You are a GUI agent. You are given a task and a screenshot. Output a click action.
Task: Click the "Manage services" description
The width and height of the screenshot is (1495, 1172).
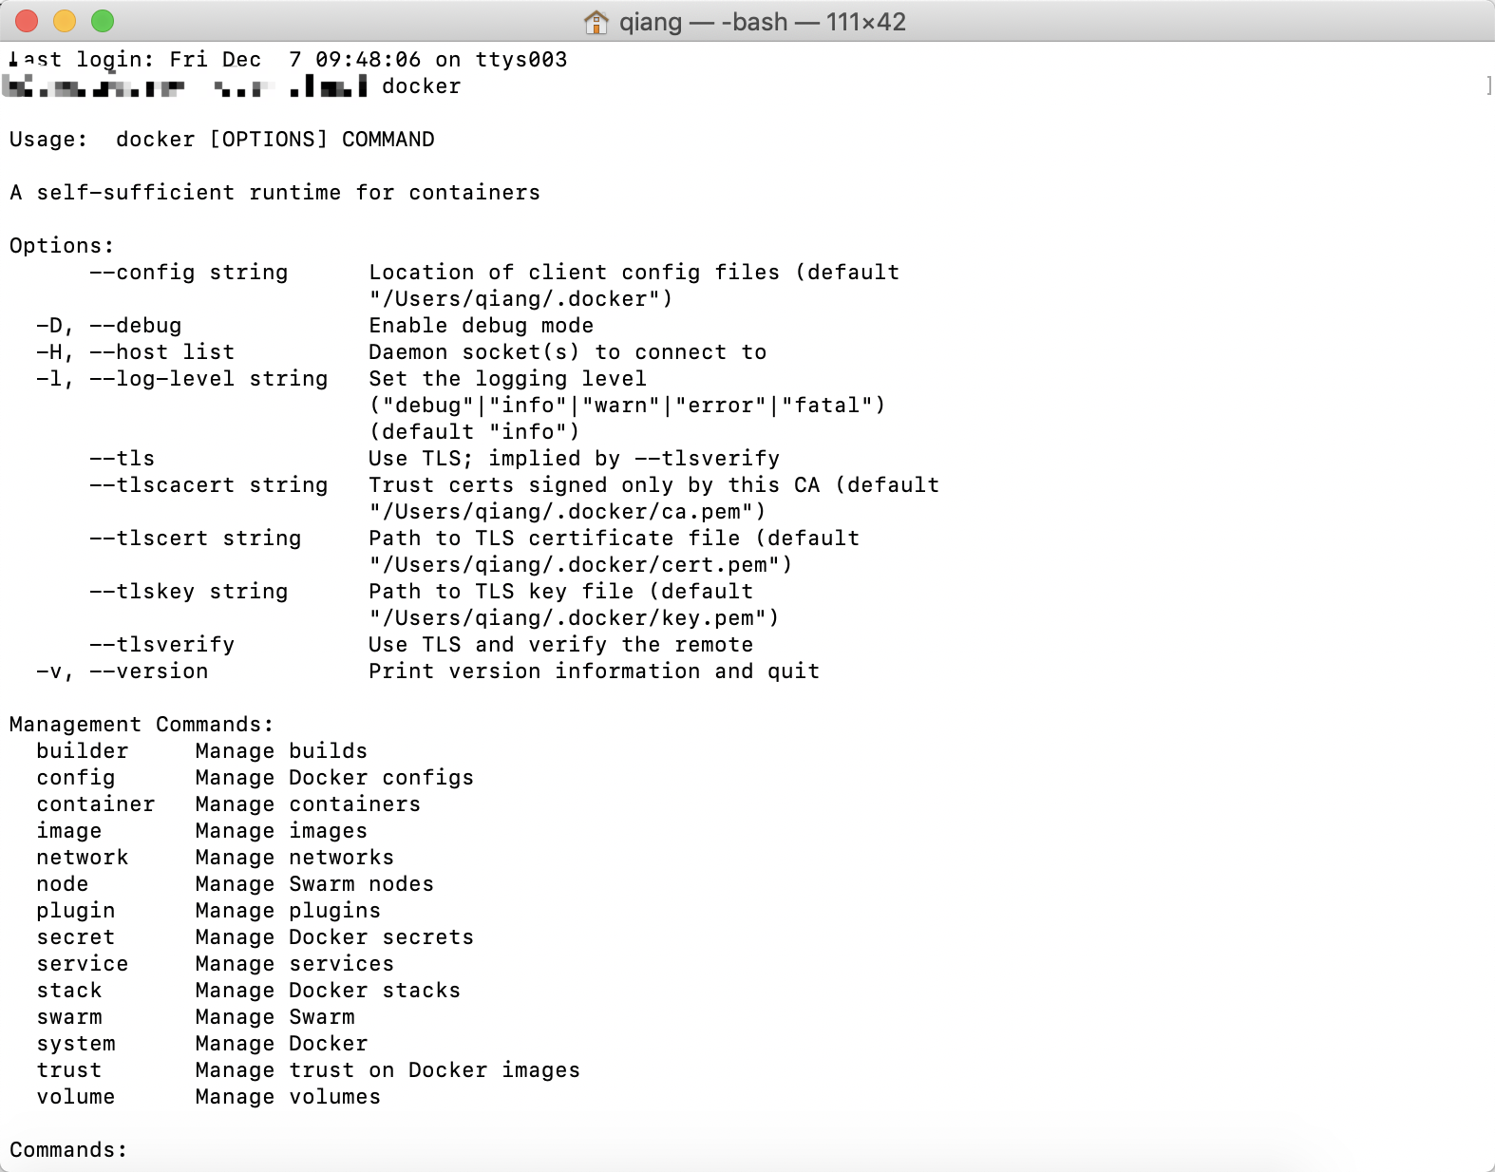pyautogui.click(x=294, y=963)
